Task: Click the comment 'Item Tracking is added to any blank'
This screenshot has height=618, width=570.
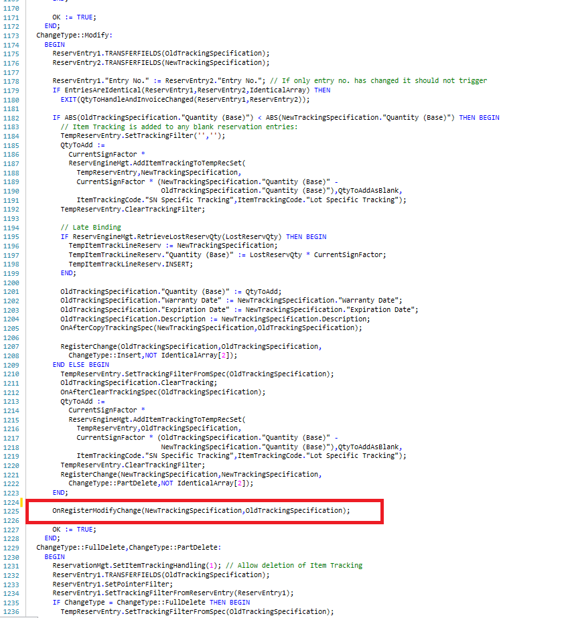Action: point(180,127)
